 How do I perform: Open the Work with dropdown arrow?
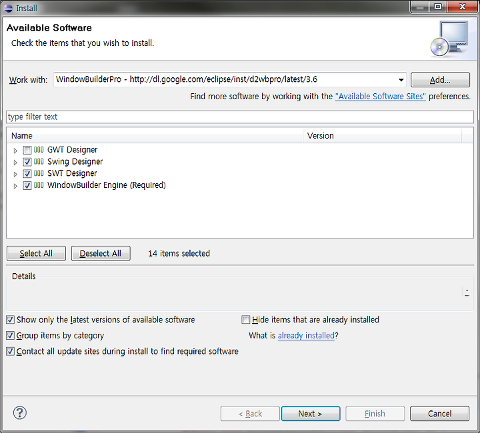click(401, 80)
